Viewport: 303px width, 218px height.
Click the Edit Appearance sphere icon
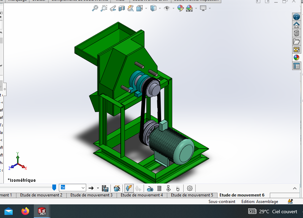[x=181, y=8]
